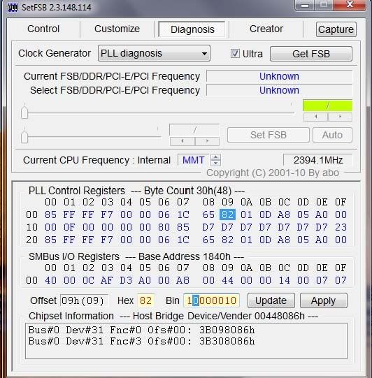This screenshot has height=378, width=372.
Task: Click the upper FSB slider thumb
Action: point(24,112)
